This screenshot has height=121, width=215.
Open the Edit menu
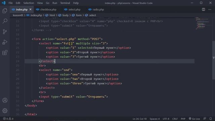(18, 3)
